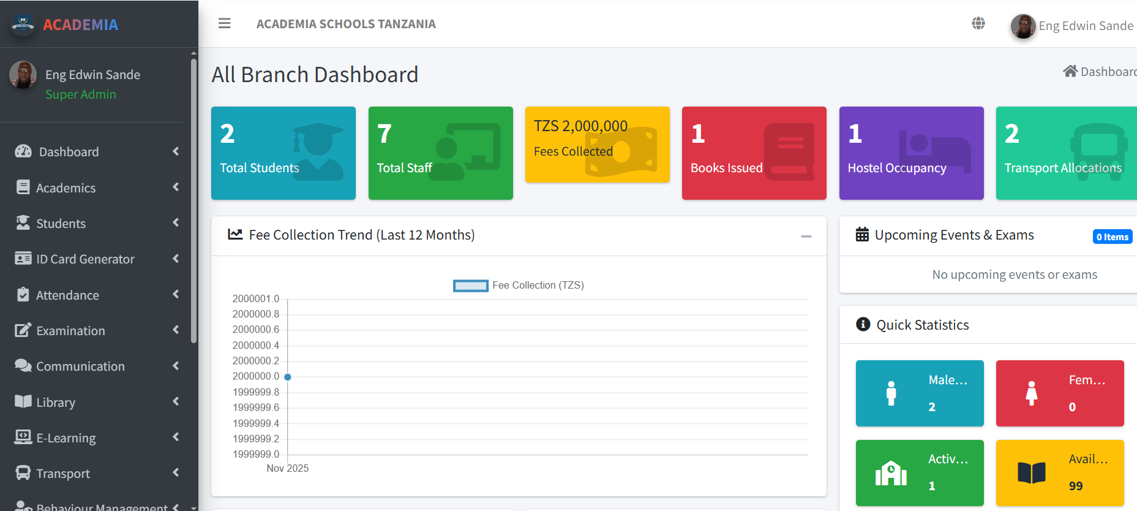The height and width of the screenshot is (511, 1137).
Task: Click the Examination edit icon
Action: click(x=23, y=330)
